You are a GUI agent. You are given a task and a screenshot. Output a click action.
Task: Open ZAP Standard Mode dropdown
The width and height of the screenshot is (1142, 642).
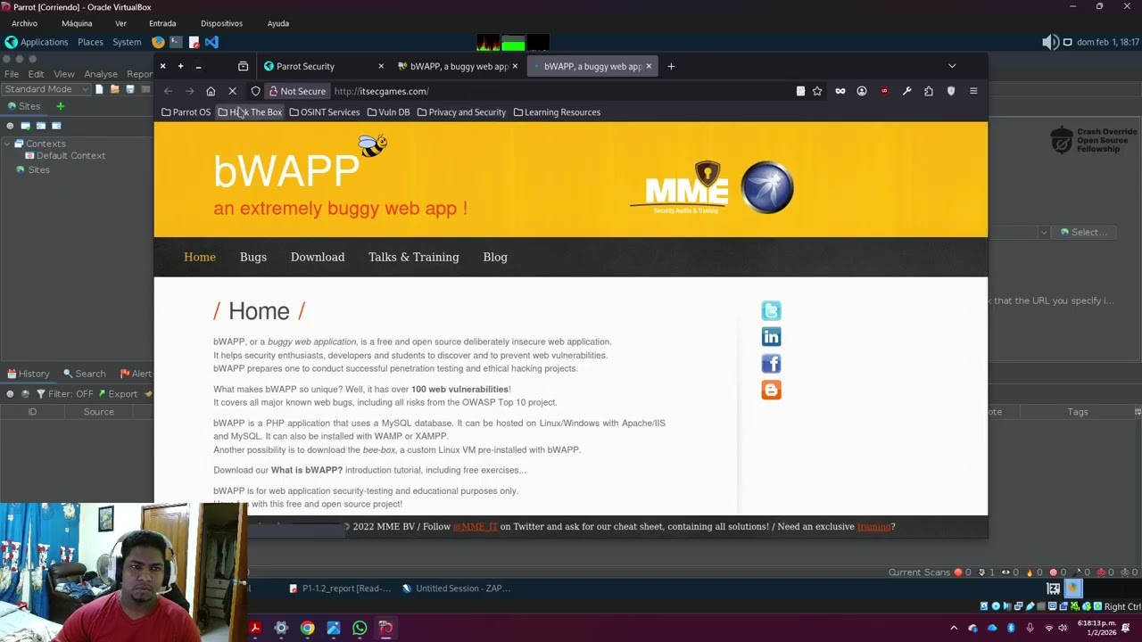tap(46, 89)
